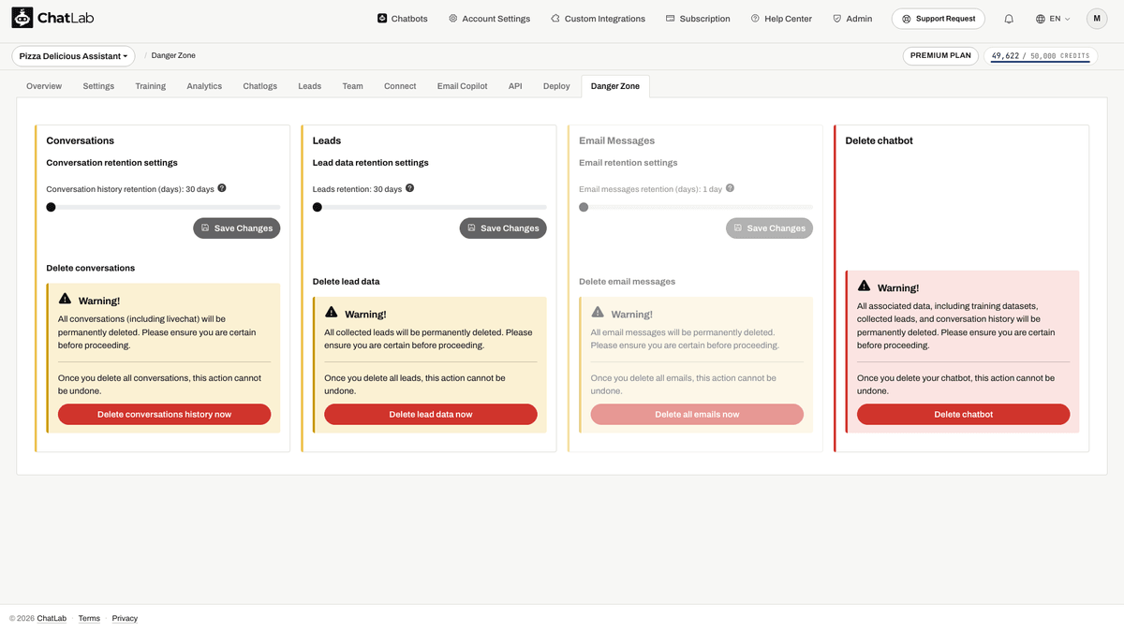The height and width of the screenshot is (632, 1124).
Task: Open the Admin section
Action: click(x=852, y=19)
